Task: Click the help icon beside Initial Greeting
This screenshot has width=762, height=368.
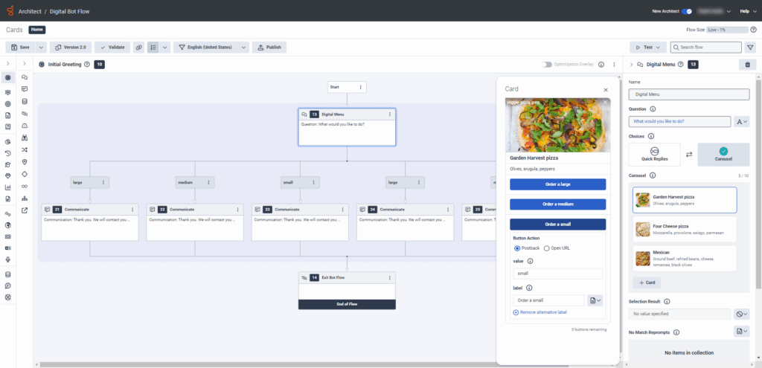Action: pos(87,64)
